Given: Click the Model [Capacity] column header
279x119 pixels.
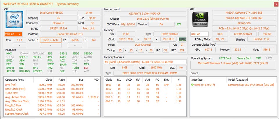Looking at the screenshot, I should [239, 79].
